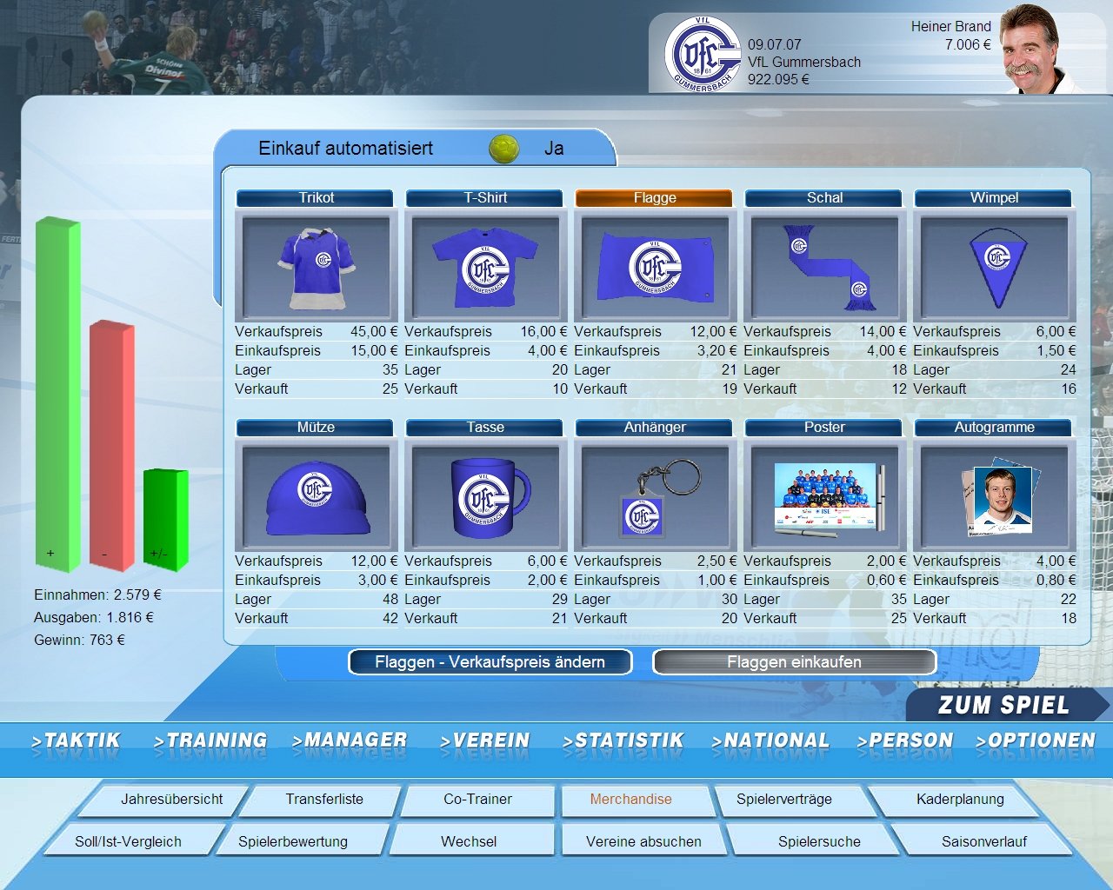Select the blue T-Shirt item image
This screenshot has width=1113, height=890.
coord(485,267)
